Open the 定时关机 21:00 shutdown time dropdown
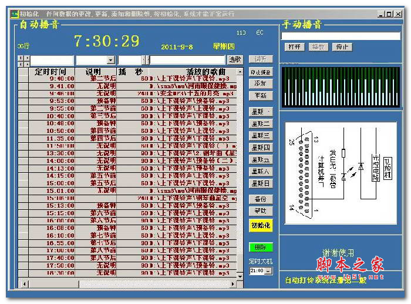Viewport: 411px width, 304px height. click(x=269, y=271)
